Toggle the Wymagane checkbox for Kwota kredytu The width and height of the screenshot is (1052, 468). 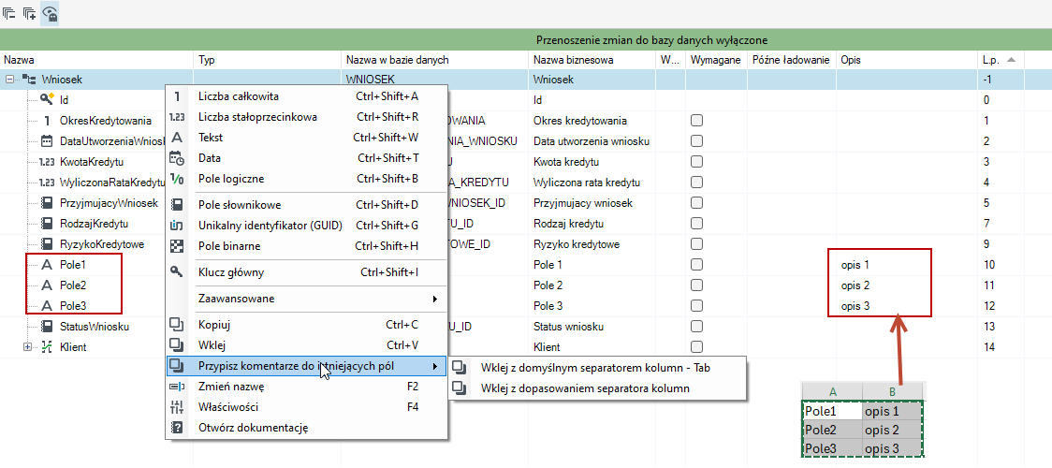coord(696,162)
